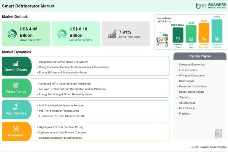Click Robert Bosch GmbH in key players
This screenshot has height=152, width=228.
191,92
